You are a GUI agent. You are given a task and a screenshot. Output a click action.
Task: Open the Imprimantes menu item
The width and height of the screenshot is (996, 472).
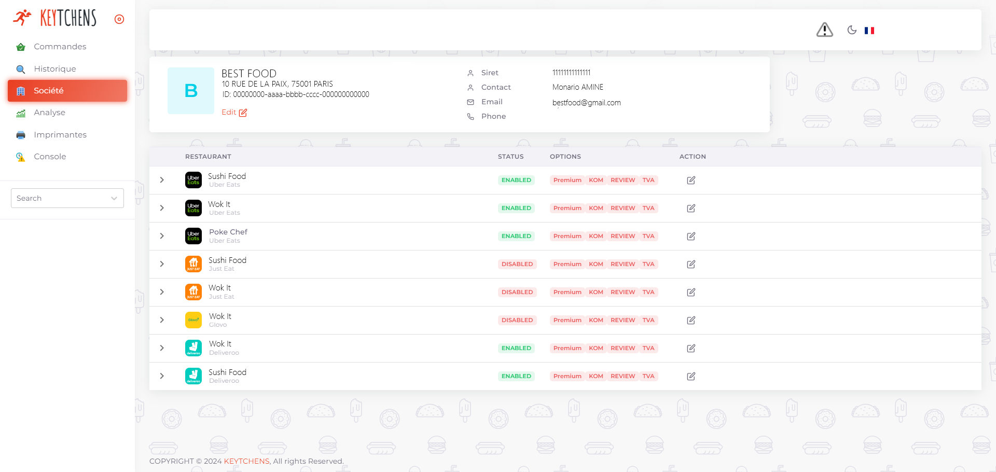coord(60,135)
